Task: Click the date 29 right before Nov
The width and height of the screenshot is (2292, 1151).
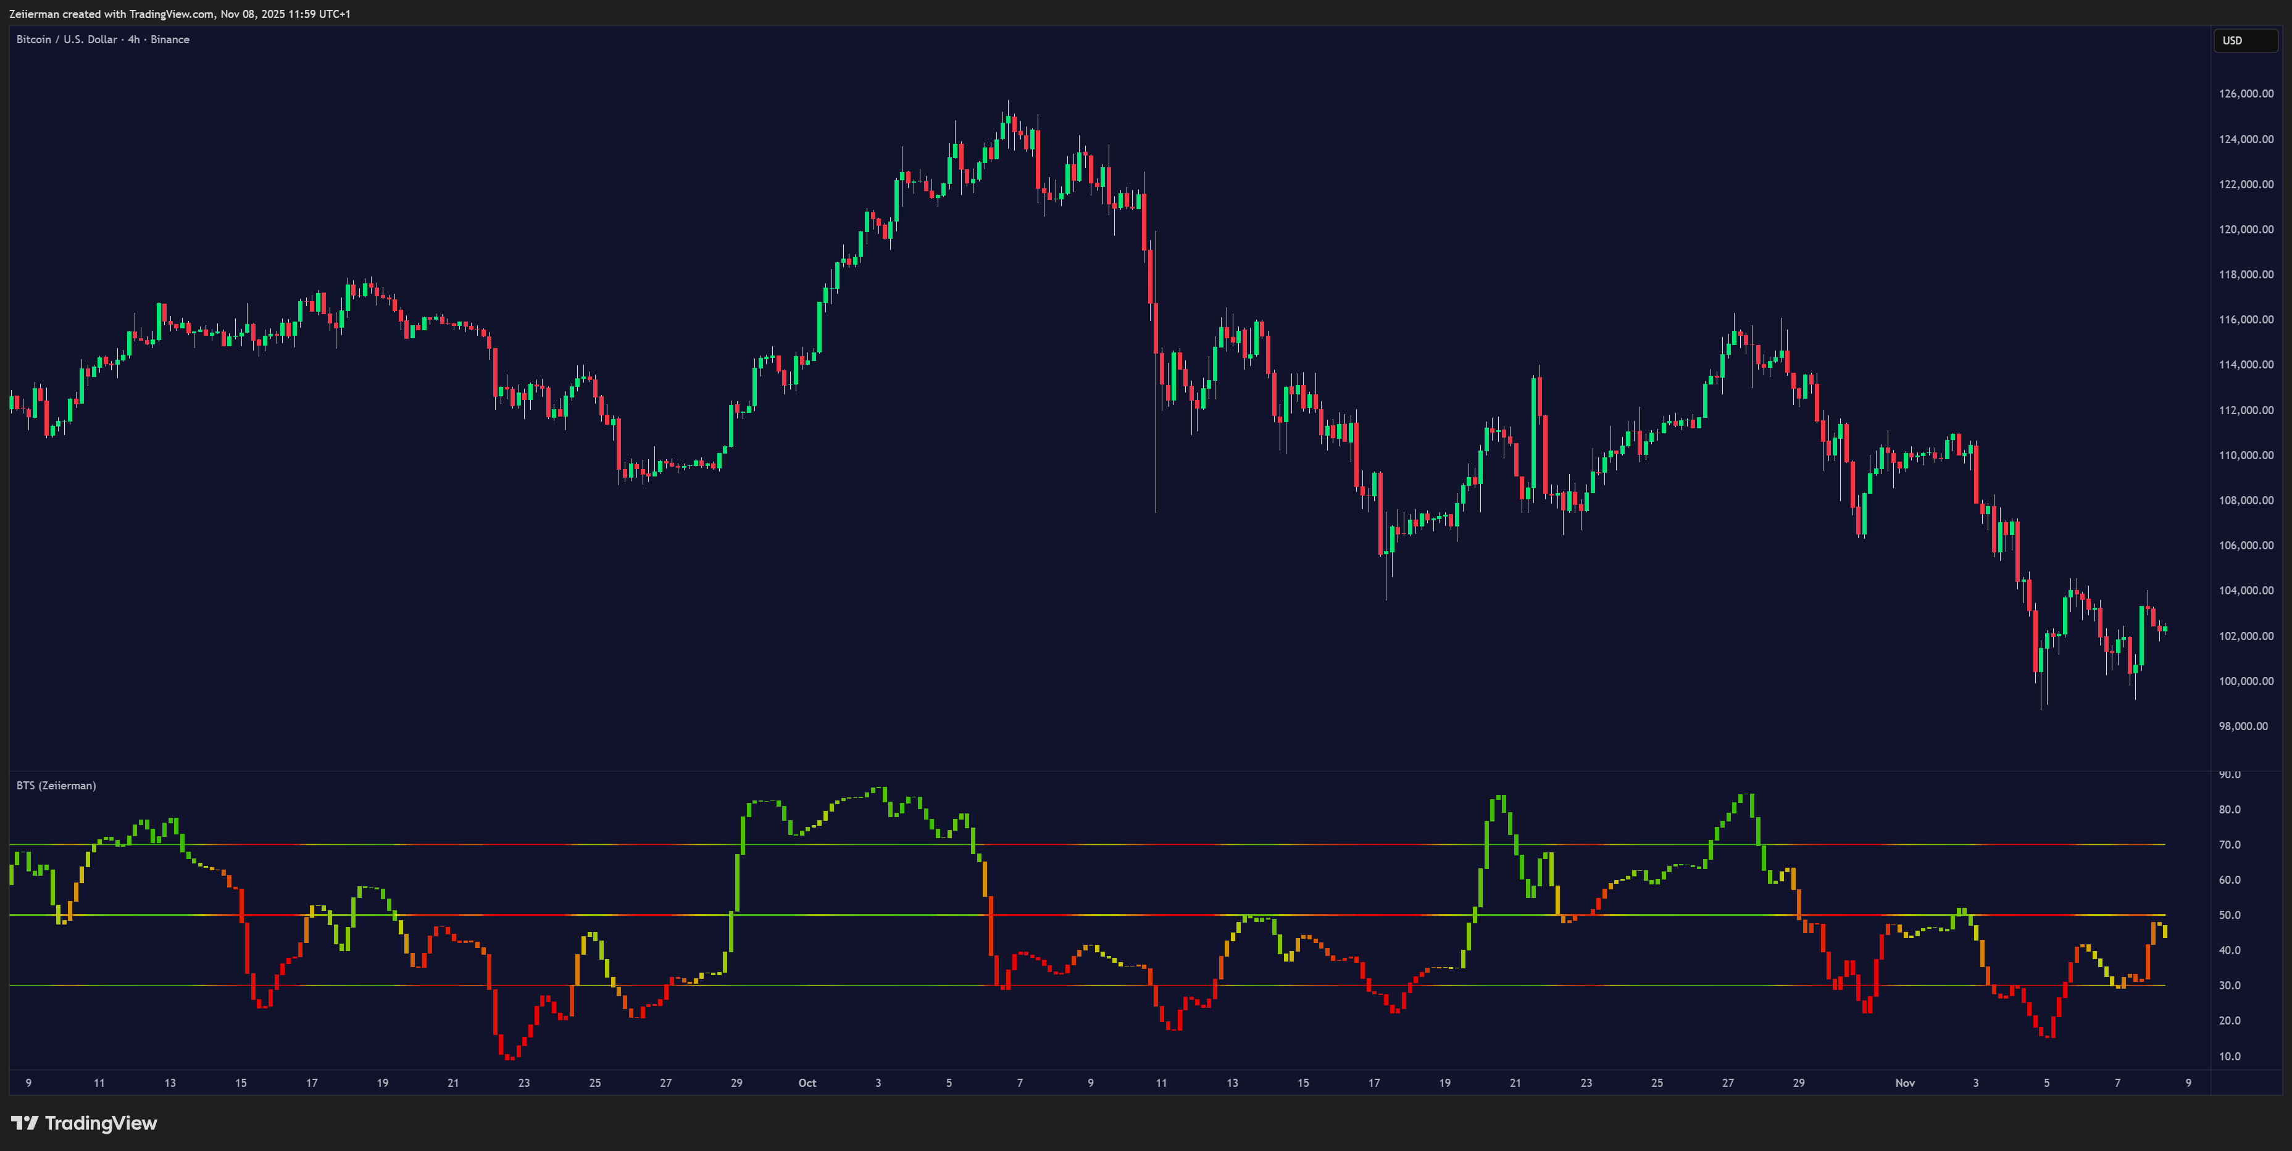Action: (1799, 1082)
